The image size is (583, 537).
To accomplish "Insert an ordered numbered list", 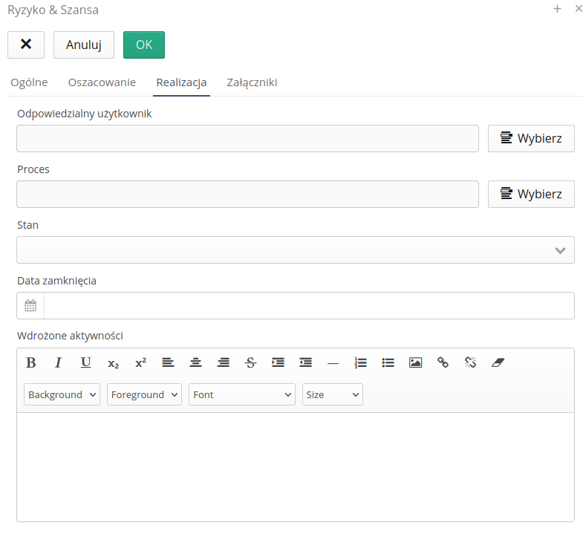I will pos(361,362).
